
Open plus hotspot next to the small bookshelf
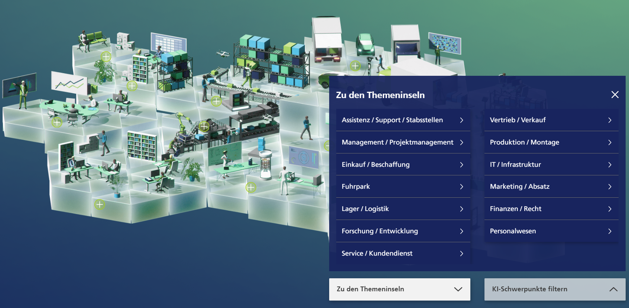click(132, 86)
